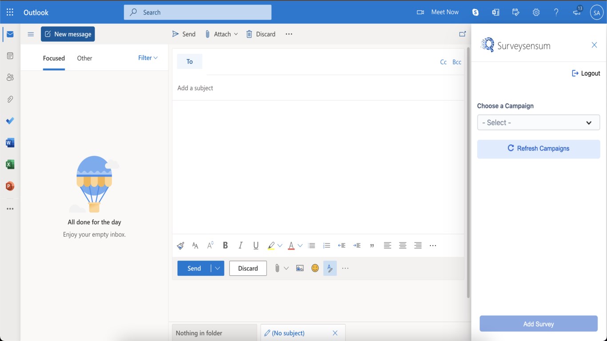The width and height of the screenshot is (607, 341).
Task: Launch Word from the left rail
Action: [10, 143]
